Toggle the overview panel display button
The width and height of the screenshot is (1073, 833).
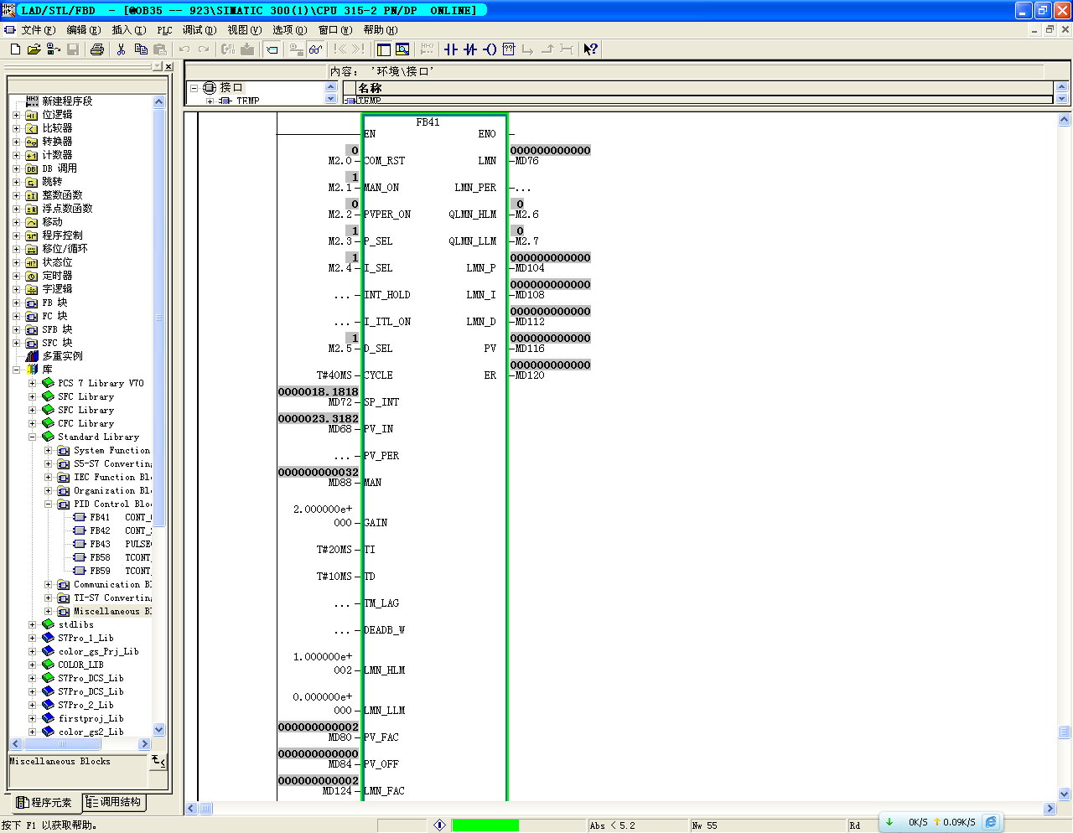point(384,49)
